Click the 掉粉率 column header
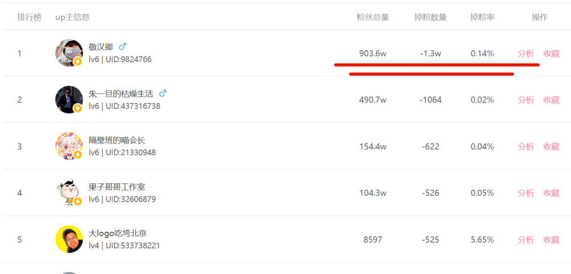The width and height of the screenshot is (571, 274). pyautogui.click(x=482, y=17)
